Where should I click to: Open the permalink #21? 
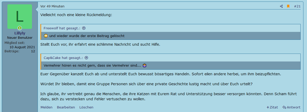pyautogui.click(x=297, y=6)
